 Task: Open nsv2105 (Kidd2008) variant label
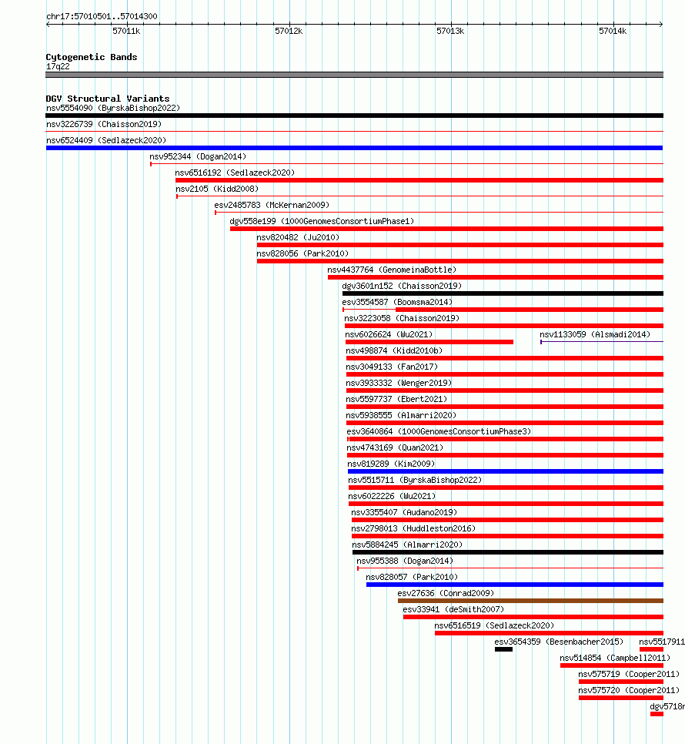pyautogui.click(x=217, y=189)
